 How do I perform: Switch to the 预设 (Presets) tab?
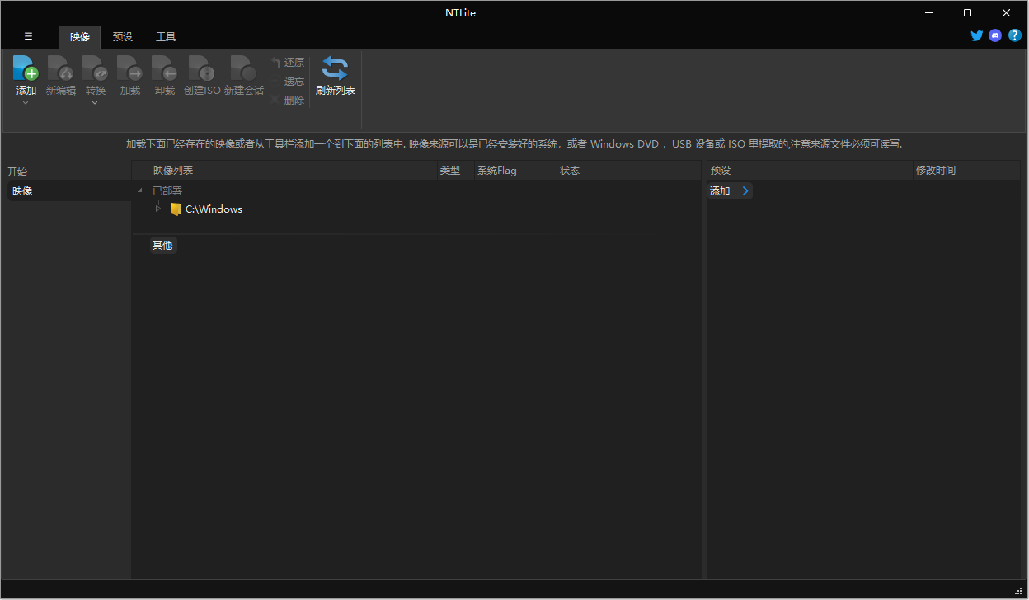coord(122,36)
